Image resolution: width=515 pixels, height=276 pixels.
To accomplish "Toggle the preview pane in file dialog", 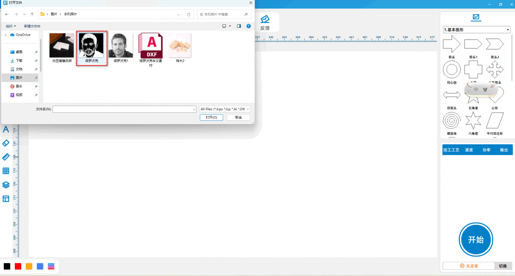I will 239,26.
